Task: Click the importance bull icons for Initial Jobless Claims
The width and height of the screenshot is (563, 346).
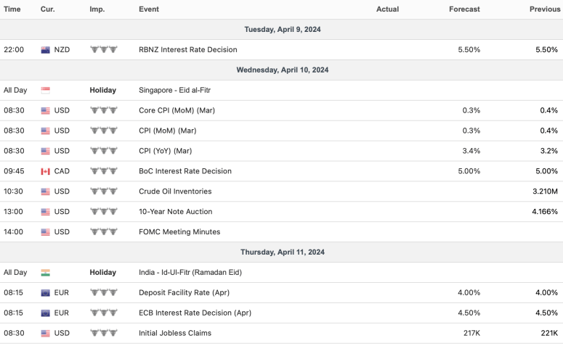Action: (x=103, y=334)
